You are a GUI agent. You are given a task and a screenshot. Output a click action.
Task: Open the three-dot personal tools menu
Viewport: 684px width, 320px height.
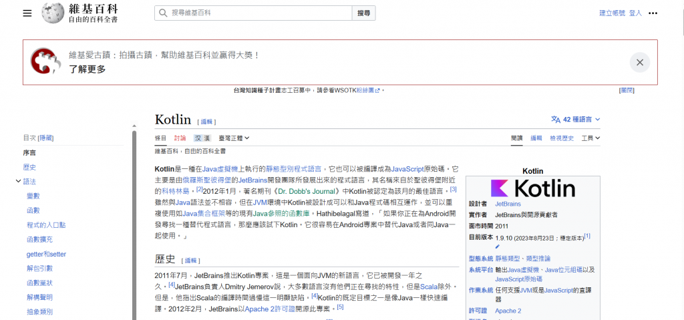coord(653,13)
